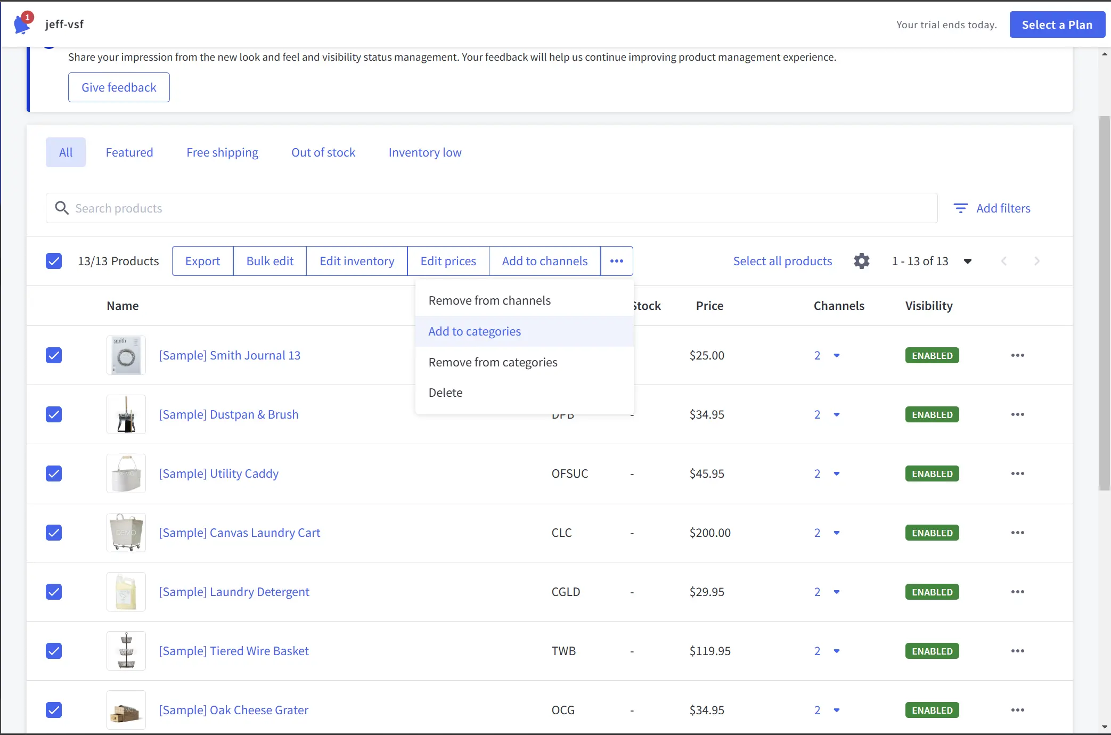Click the Select a Plan button
Screen dimensions: 1111x735
pos(1057,24)
